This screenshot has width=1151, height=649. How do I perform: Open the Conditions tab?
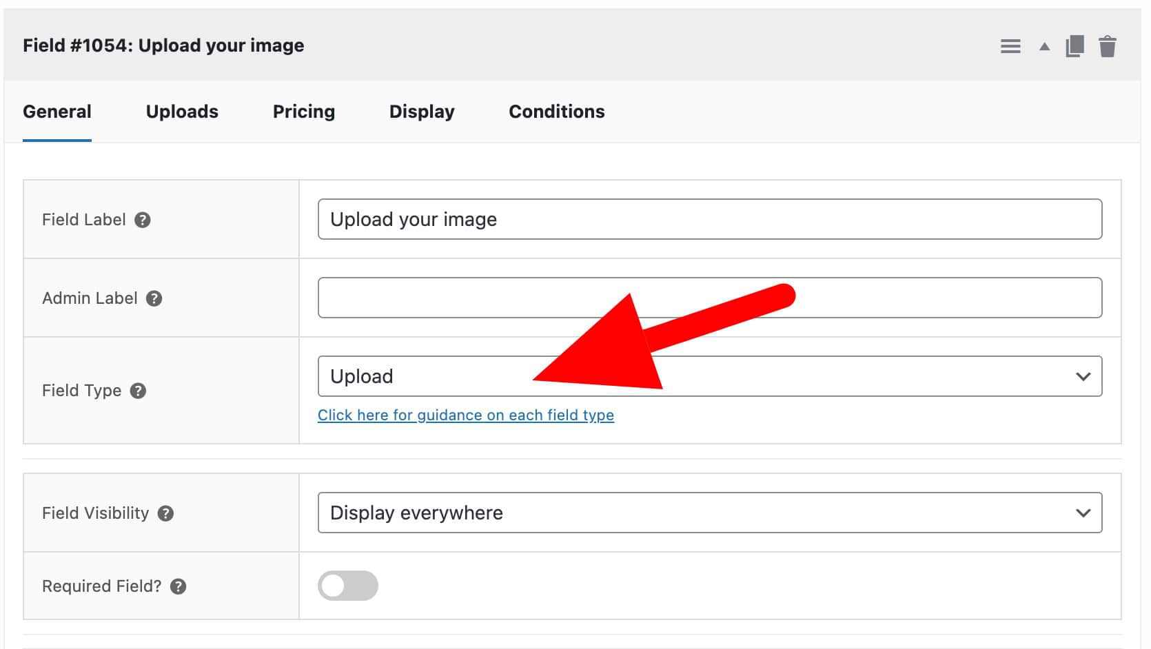[556, 112]
